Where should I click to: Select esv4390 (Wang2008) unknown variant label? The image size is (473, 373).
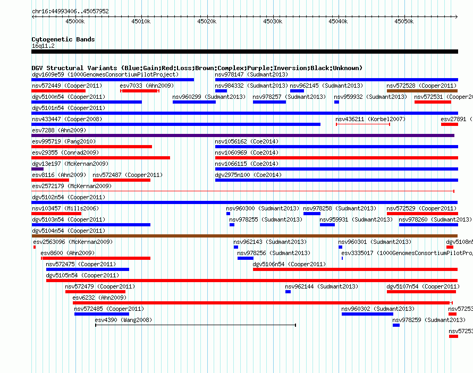click(x=123, y=320)
